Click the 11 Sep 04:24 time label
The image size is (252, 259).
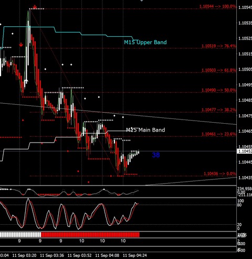coord(135,255)
